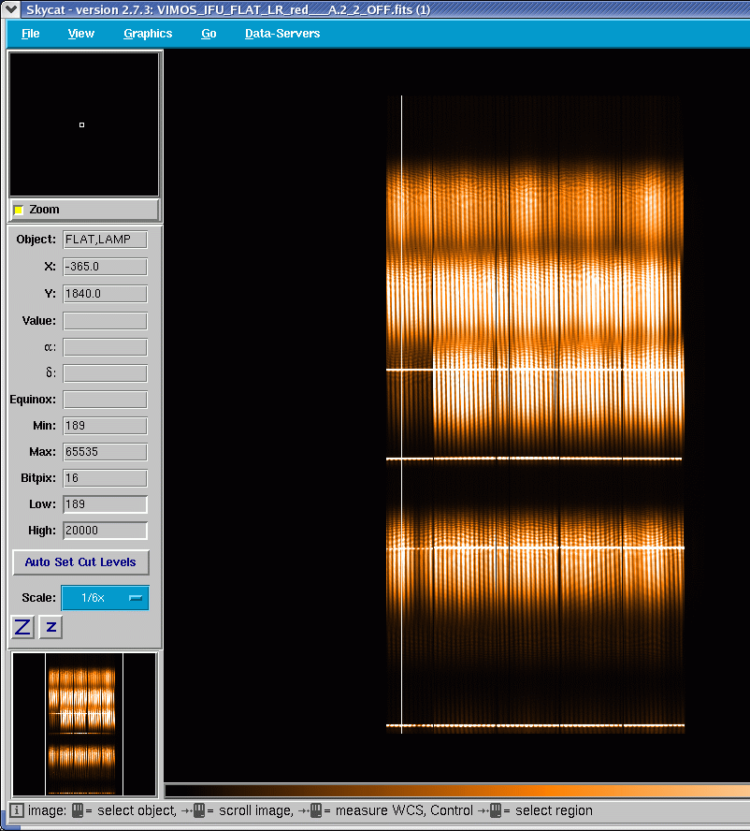The width and height of the screenshot is (750, 831).
Task: Click the Y coordinate field
Action: [105, 294]
